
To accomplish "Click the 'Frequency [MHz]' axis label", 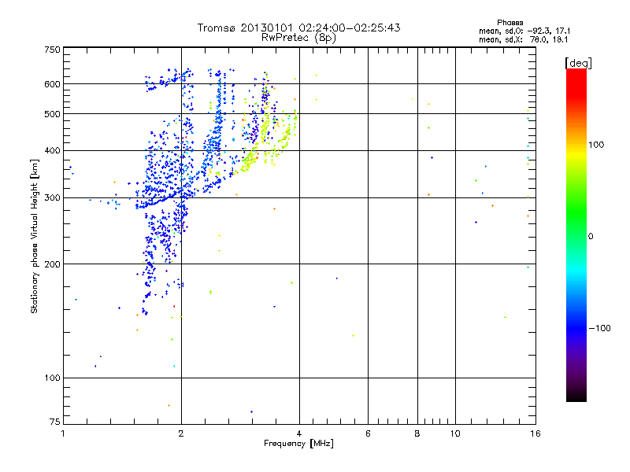I will tap(298, 444).
